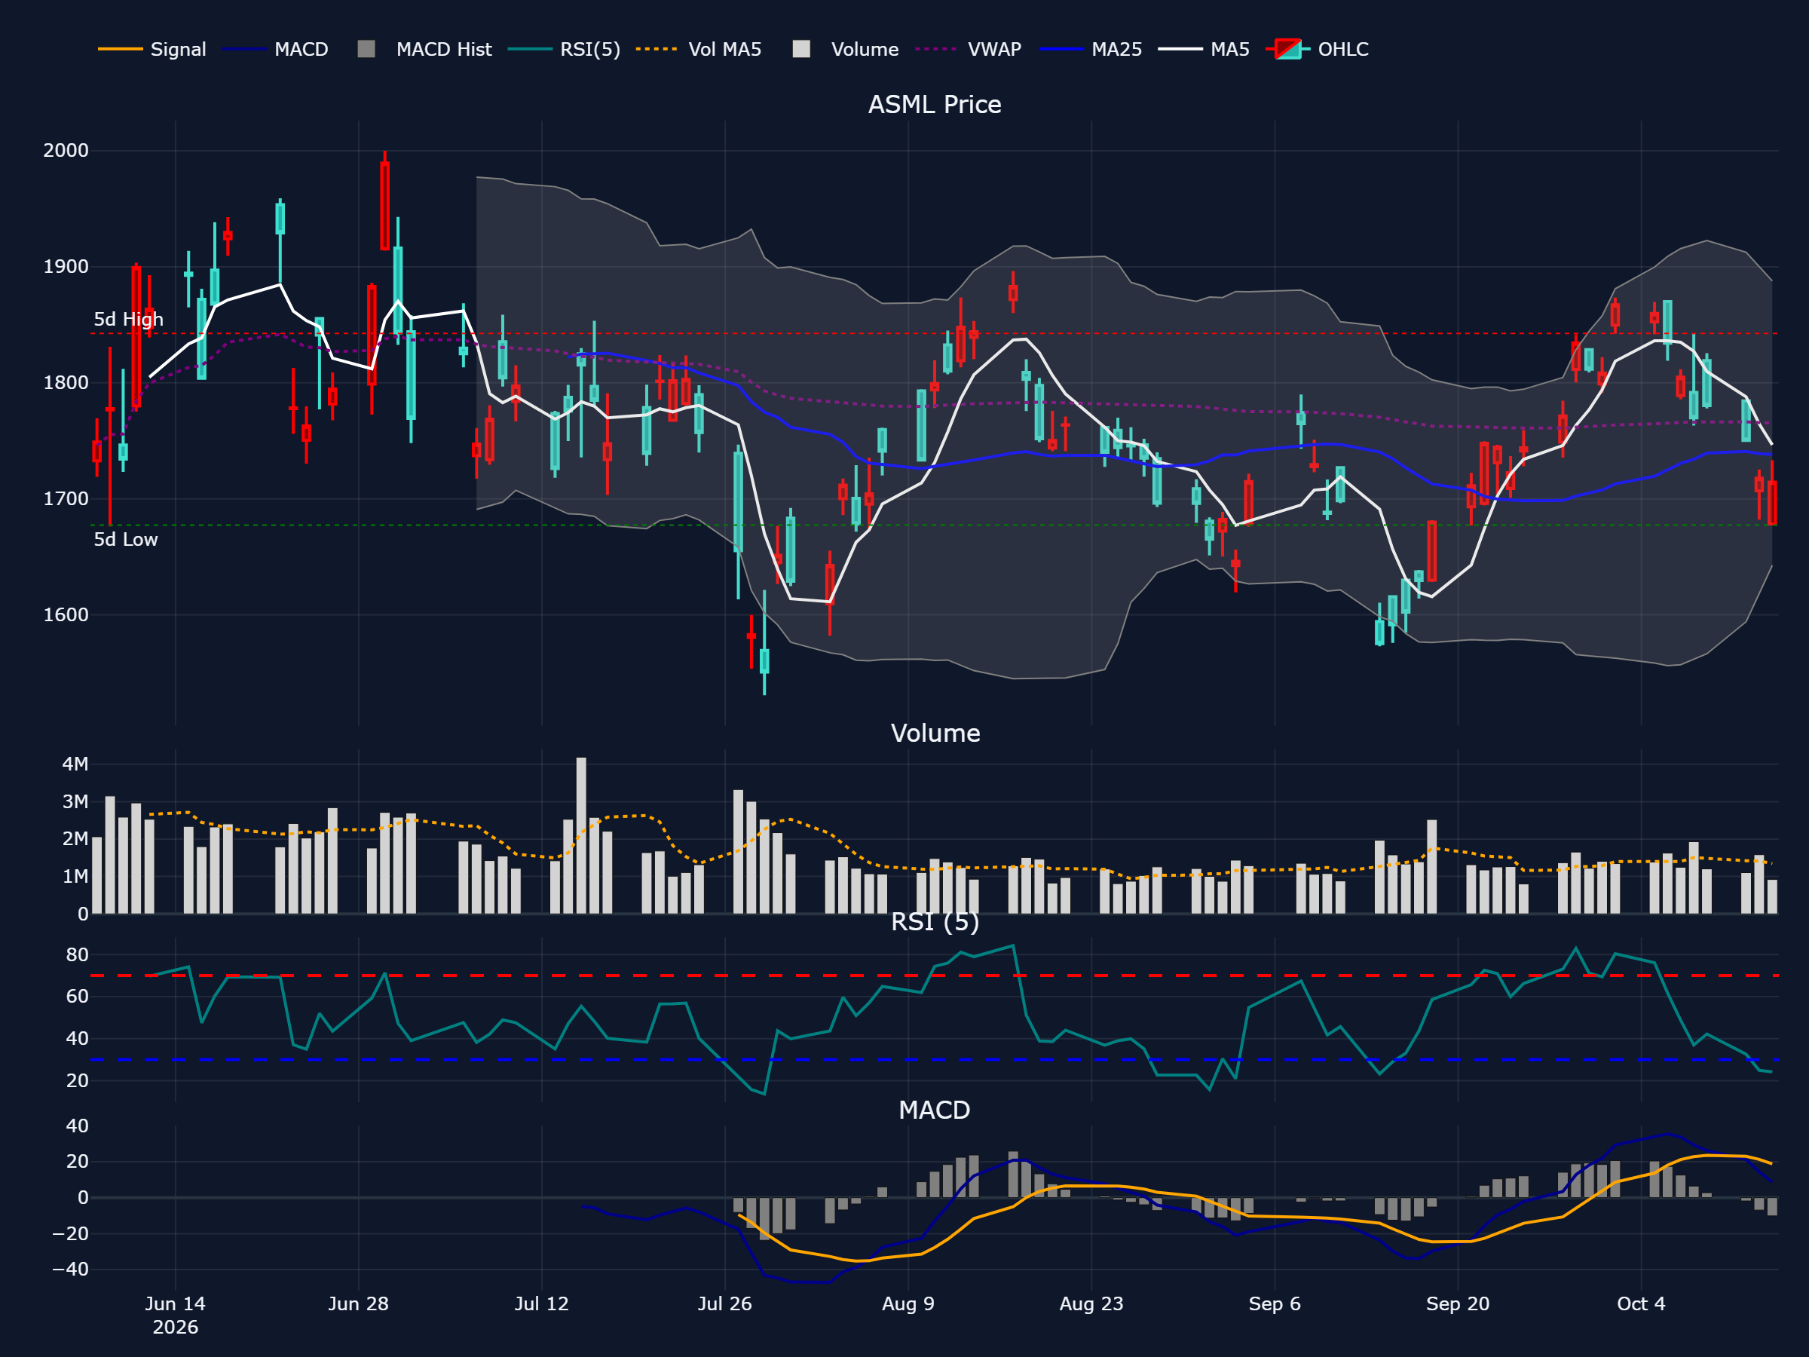Toggle the MA5 legend entry
Image resolution: width=1809 pixels, height=1357 pixels.
click(x=1204, y=49)
